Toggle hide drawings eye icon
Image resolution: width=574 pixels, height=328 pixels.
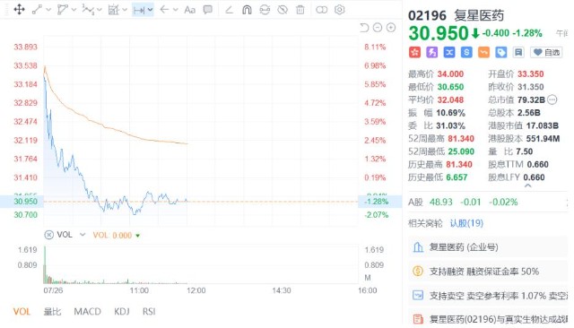point(283,10)
